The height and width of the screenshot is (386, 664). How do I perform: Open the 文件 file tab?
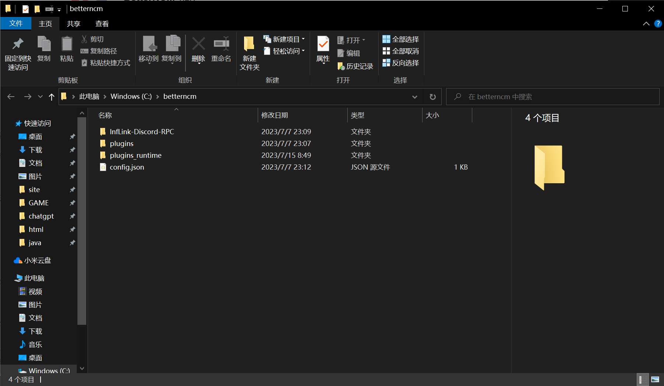click(x=16, y=24)
